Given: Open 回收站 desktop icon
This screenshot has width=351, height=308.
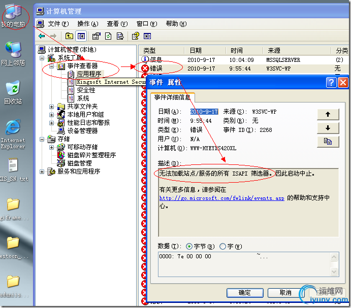Looking at the screenshot, I should [13, 92].
